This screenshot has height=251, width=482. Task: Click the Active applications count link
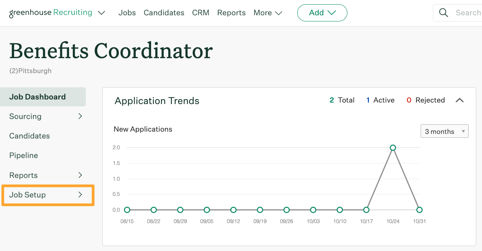pos(380,100)
